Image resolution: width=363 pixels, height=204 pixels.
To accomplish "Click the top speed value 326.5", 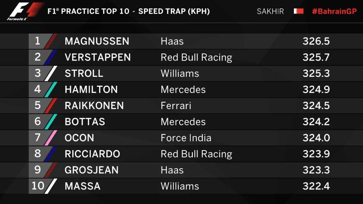I will [316, 41].
